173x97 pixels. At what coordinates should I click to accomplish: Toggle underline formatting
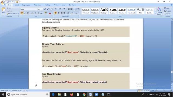point(28,13)
